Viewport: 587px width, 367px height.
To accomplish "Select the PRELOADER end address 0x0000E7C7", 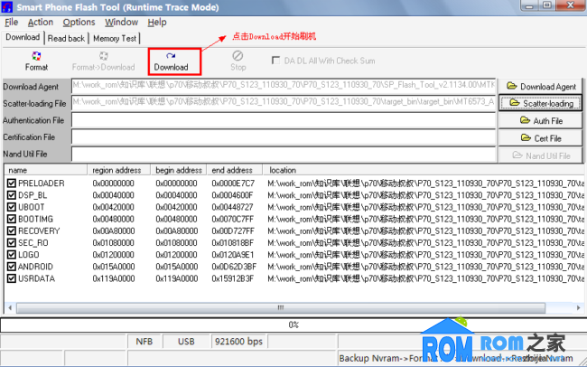I will [x=233, y=183].
